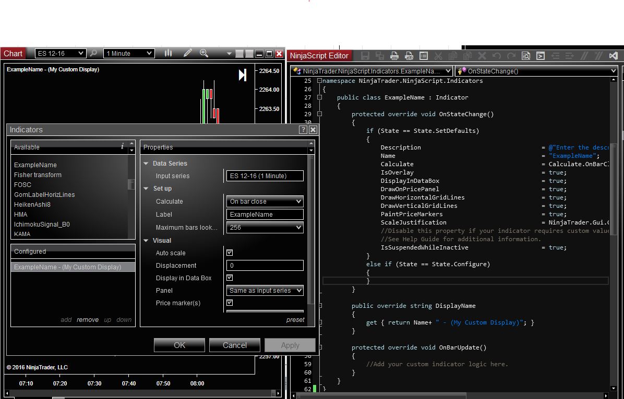The image size is (624, 399).
Task: Click the compile script icon
Action: (541, 56)
